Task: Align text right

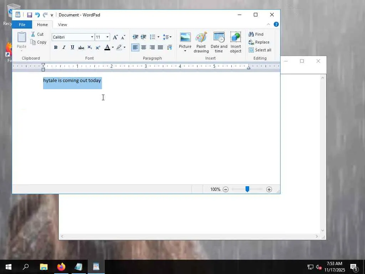Action: click(152, 47)
